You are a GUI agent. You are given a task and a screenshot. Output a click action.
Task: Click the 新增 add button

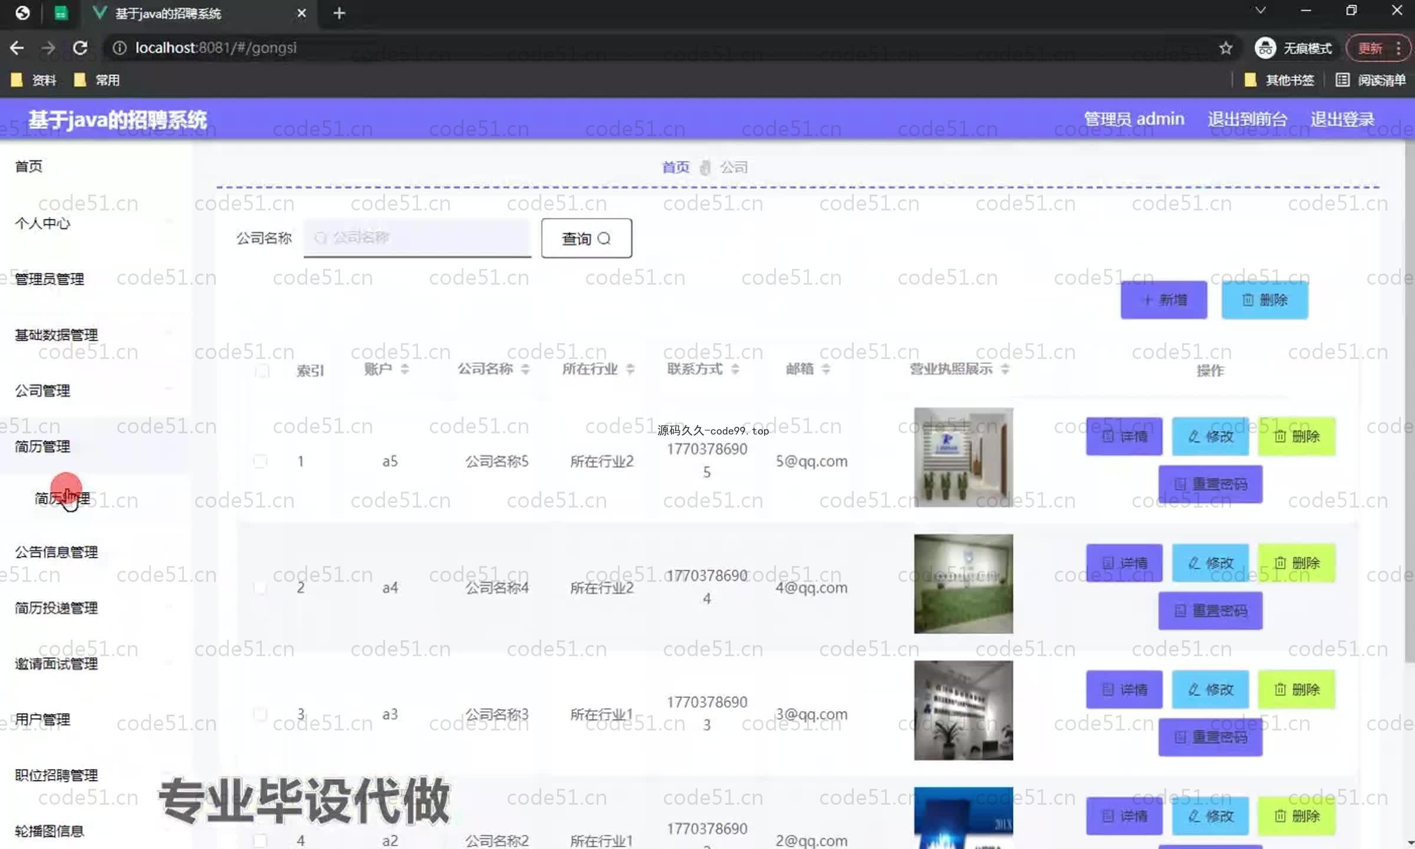(x=1164, y=300)
